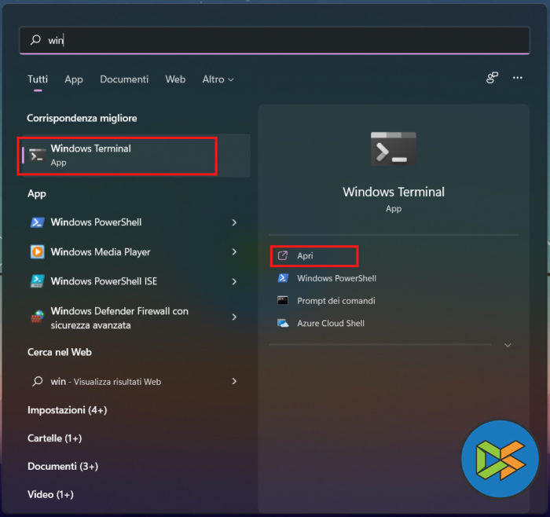Click the search text field containing 'win'
Screen dimensions: 550x517
click(275, 40)
